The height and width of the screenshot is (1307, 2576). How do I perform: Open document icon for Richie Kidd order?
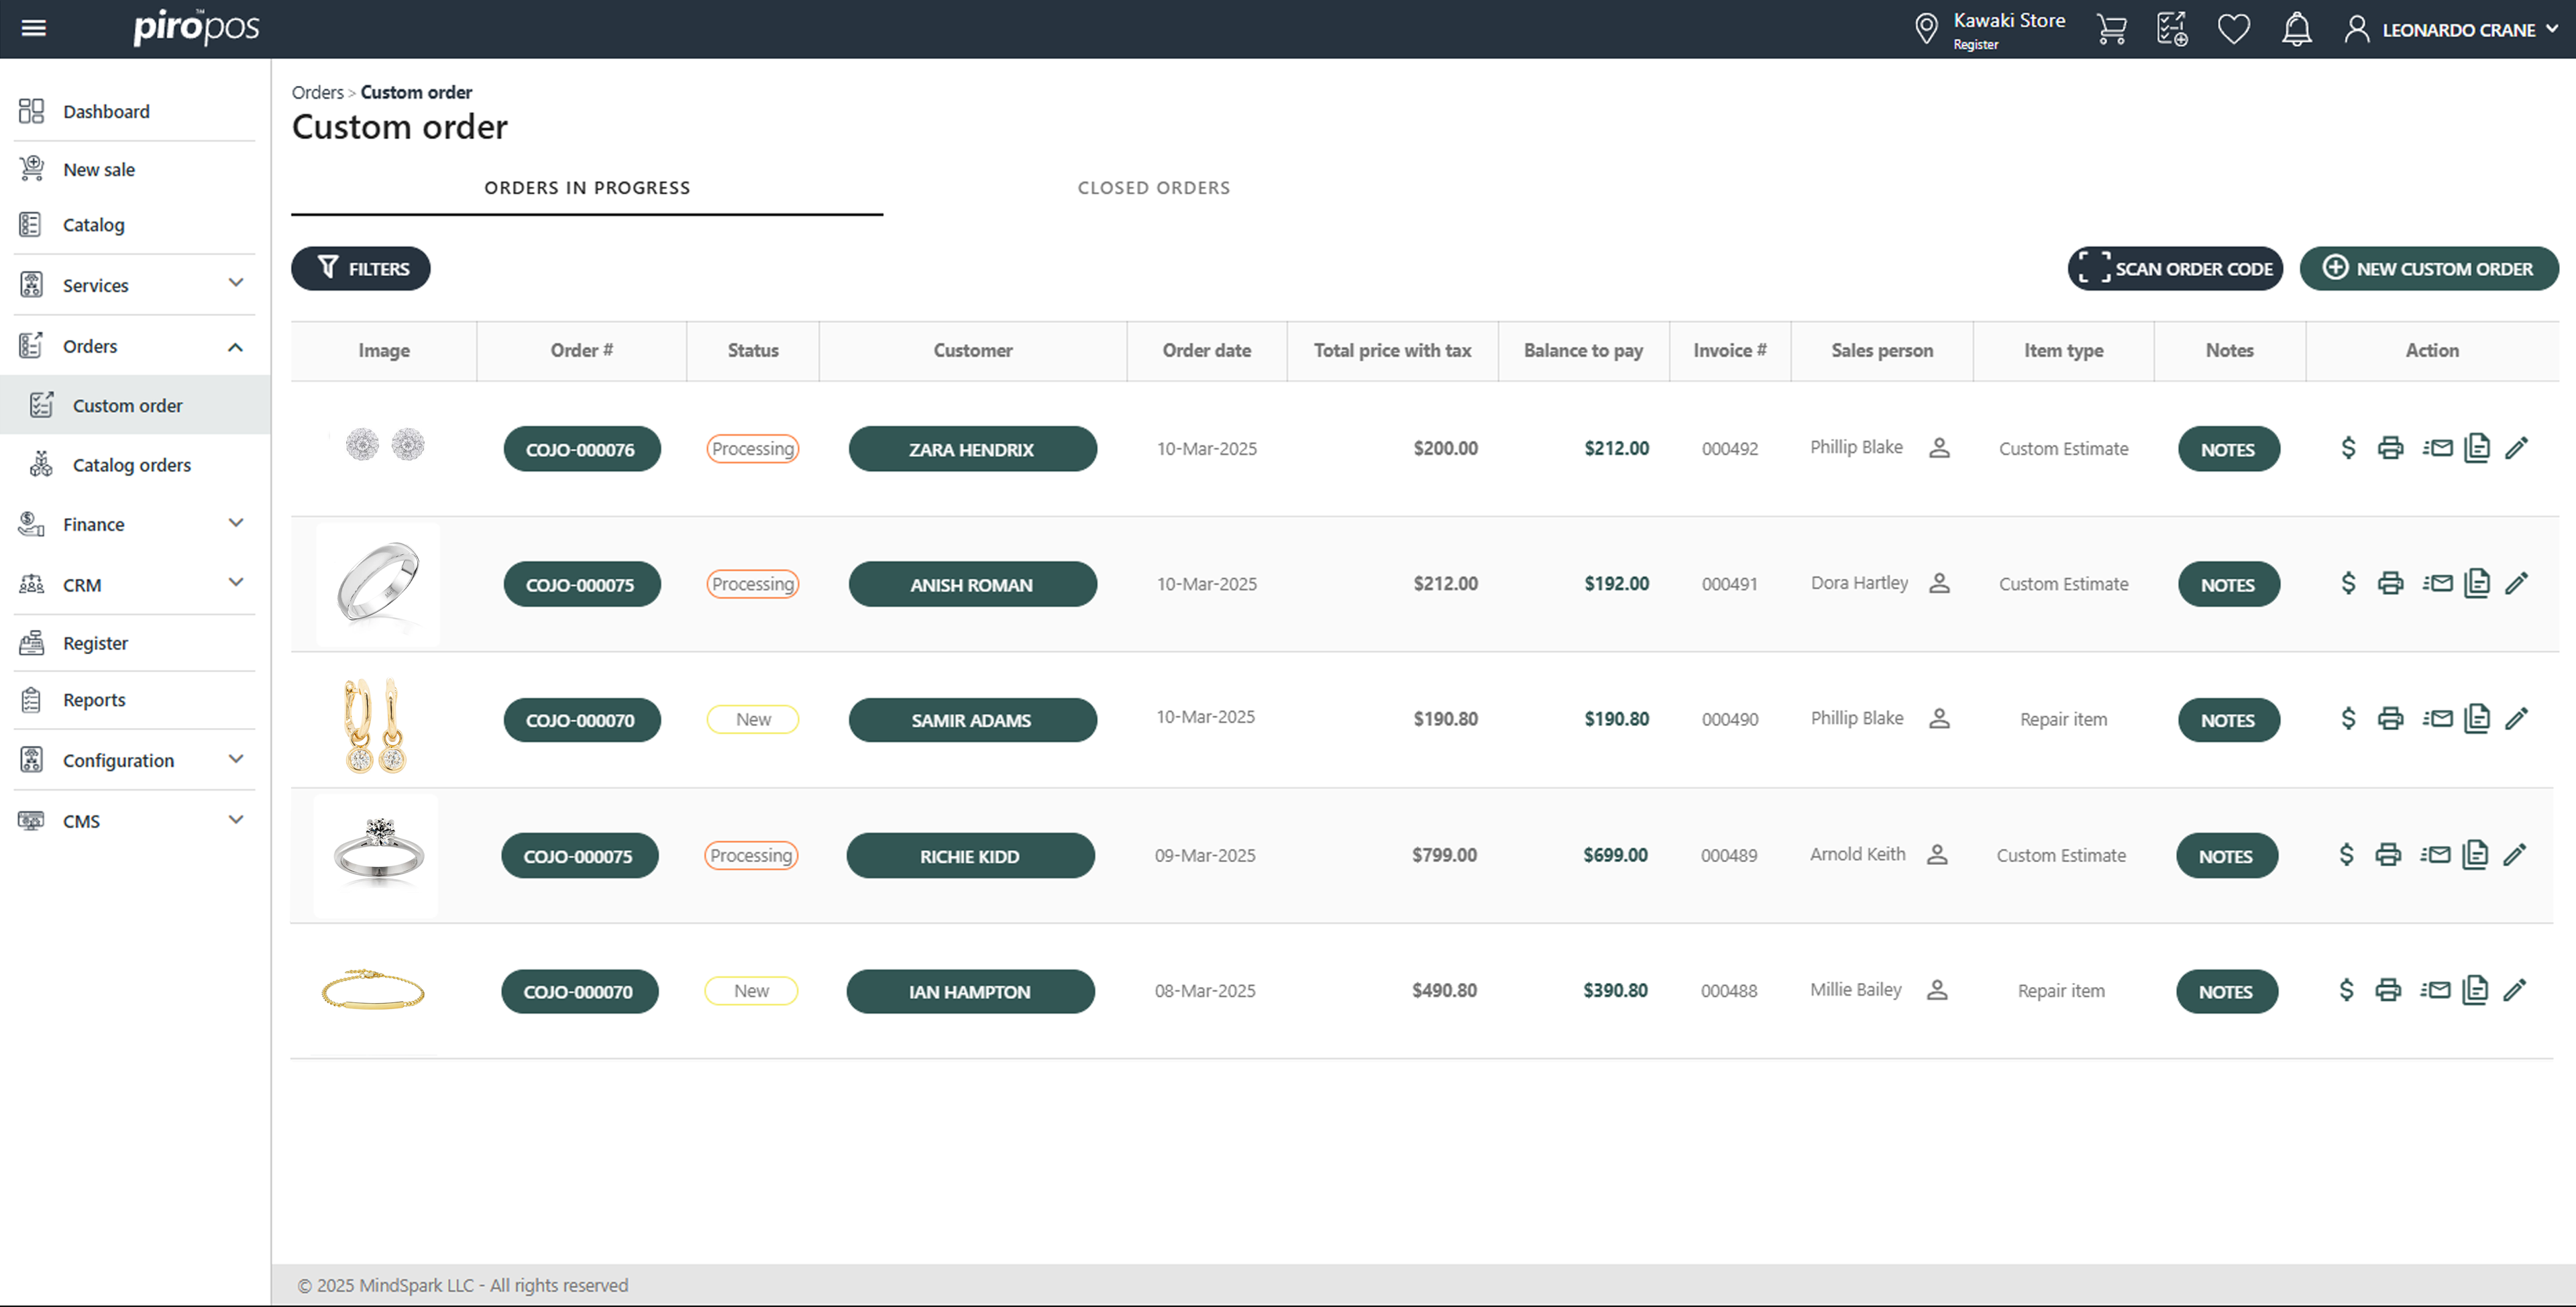click(x=2475, y=854)
